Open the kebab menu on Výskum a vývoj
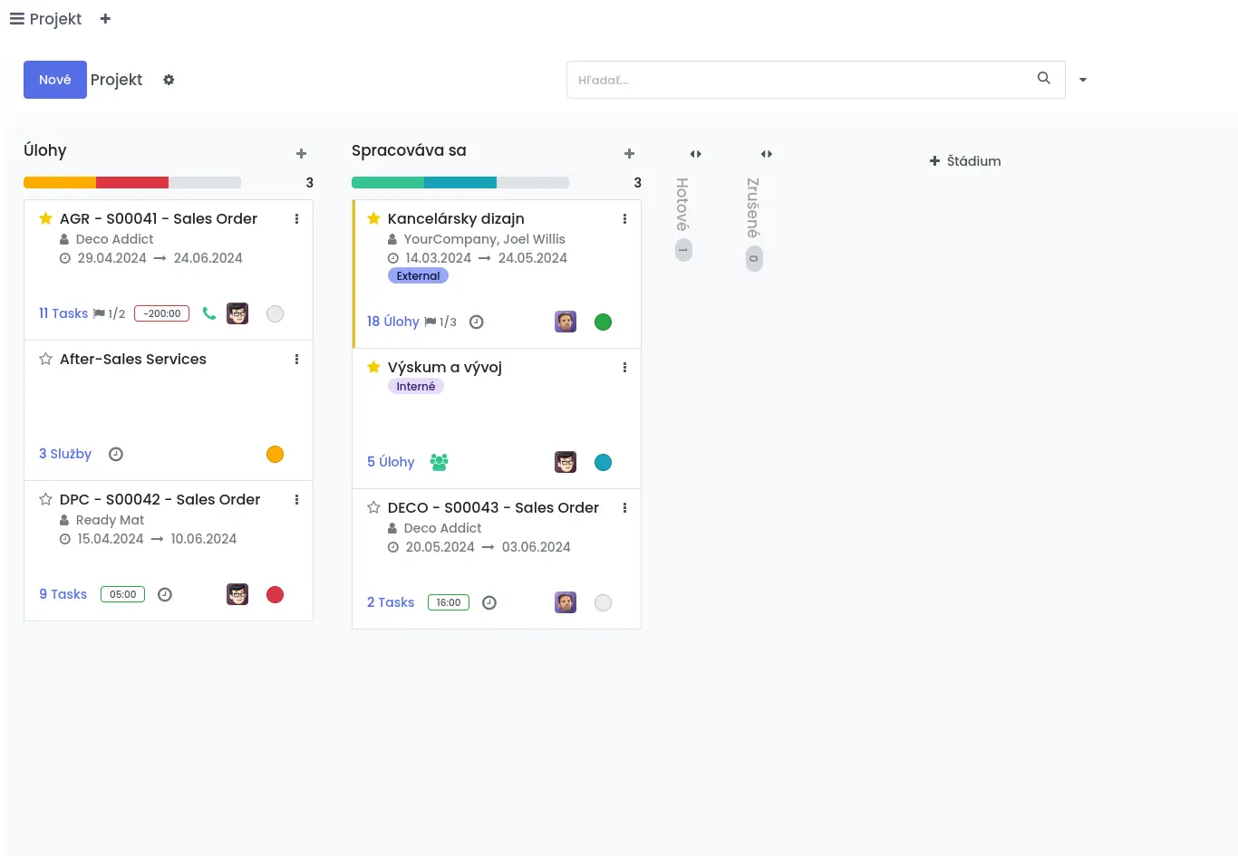This screenshot has height=856, width=1238. point(624,367)
